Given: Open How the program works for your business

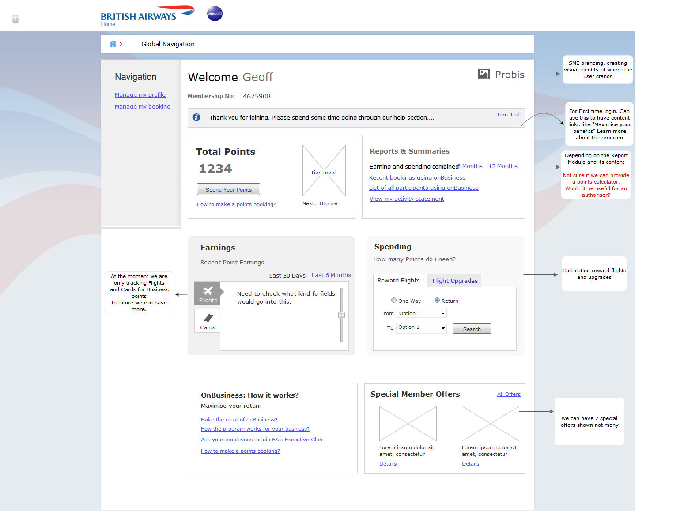Looking at the screenshot, I should pyautogui.click(x=255, y=429).
